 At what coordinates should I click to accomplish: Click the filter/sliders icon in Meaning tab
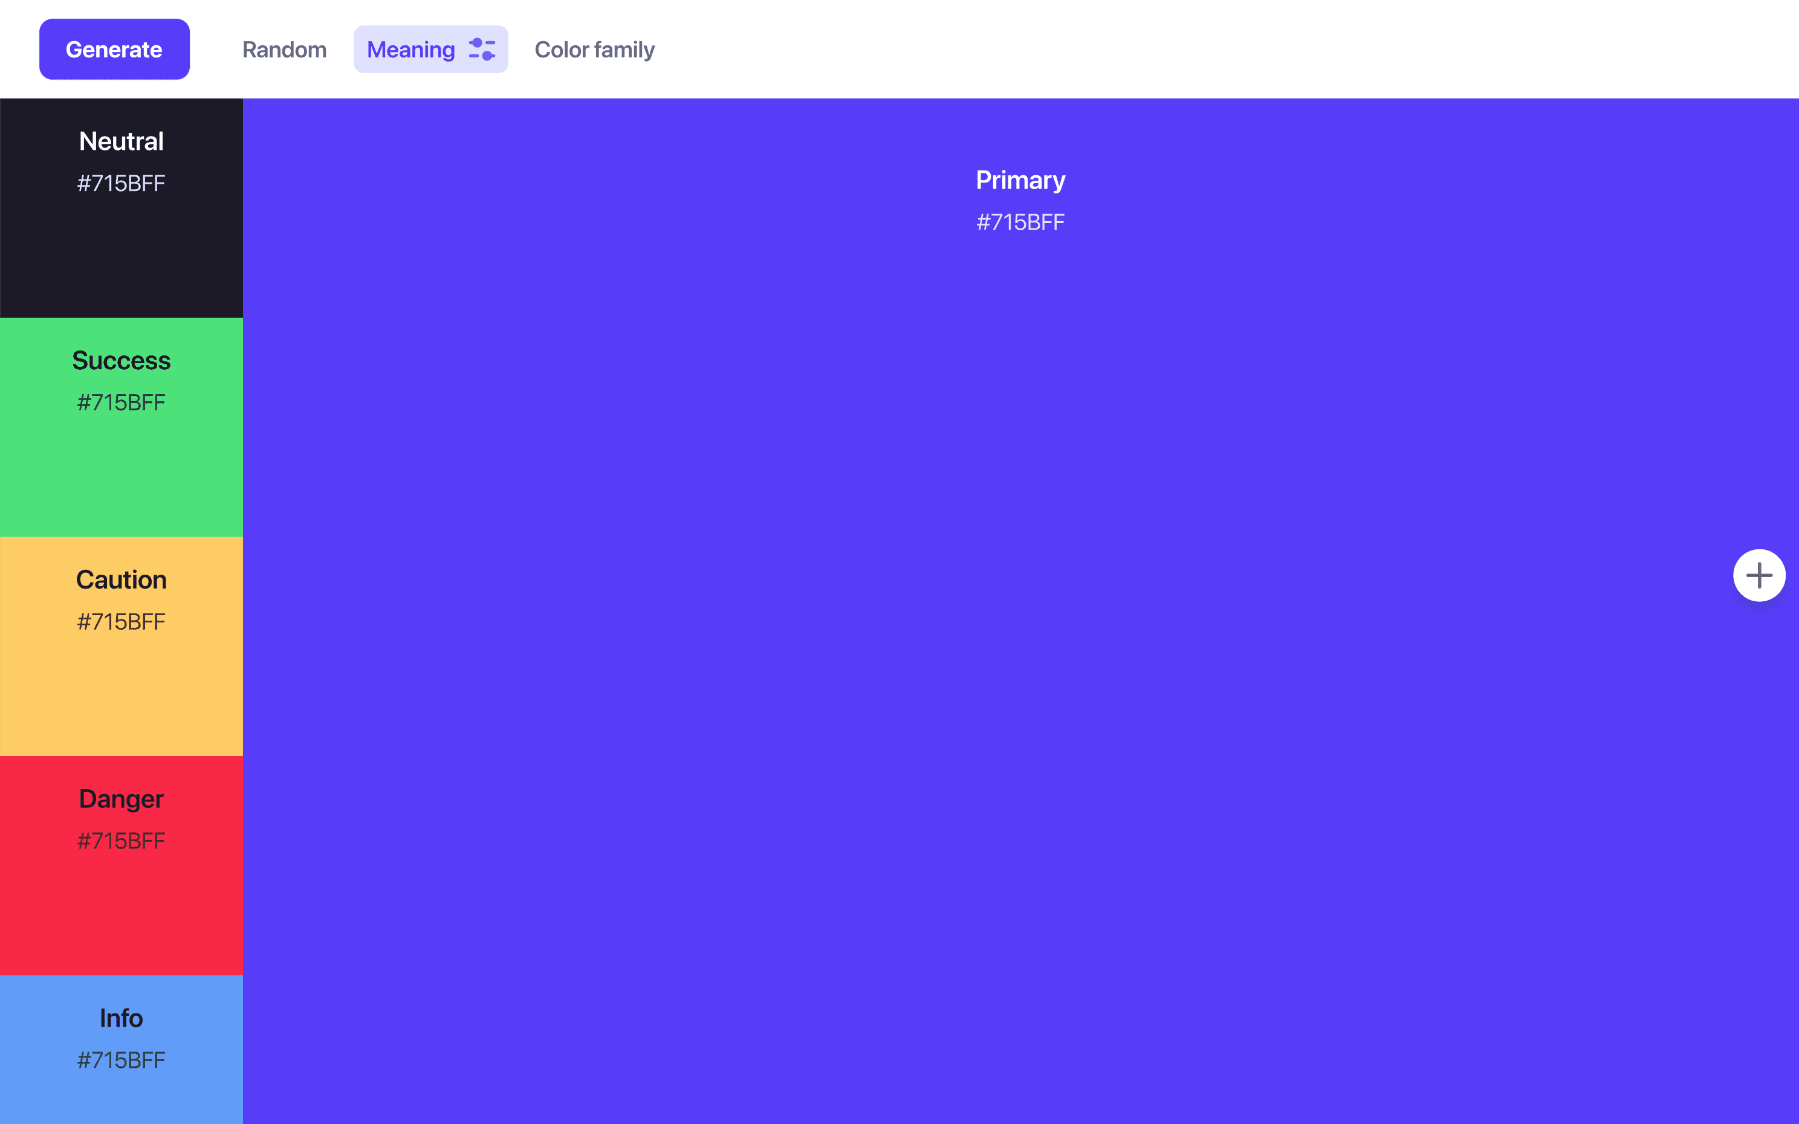481,49
